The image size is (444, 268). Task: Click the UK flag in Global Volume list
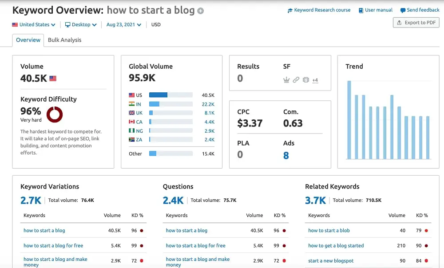coord(132,113)
